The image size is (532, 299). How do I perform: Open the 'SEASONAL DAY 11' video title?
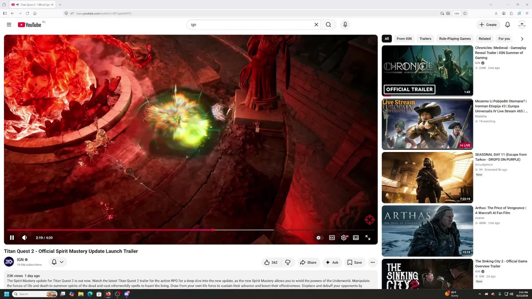pyautogui.click(x=501, y=157)
